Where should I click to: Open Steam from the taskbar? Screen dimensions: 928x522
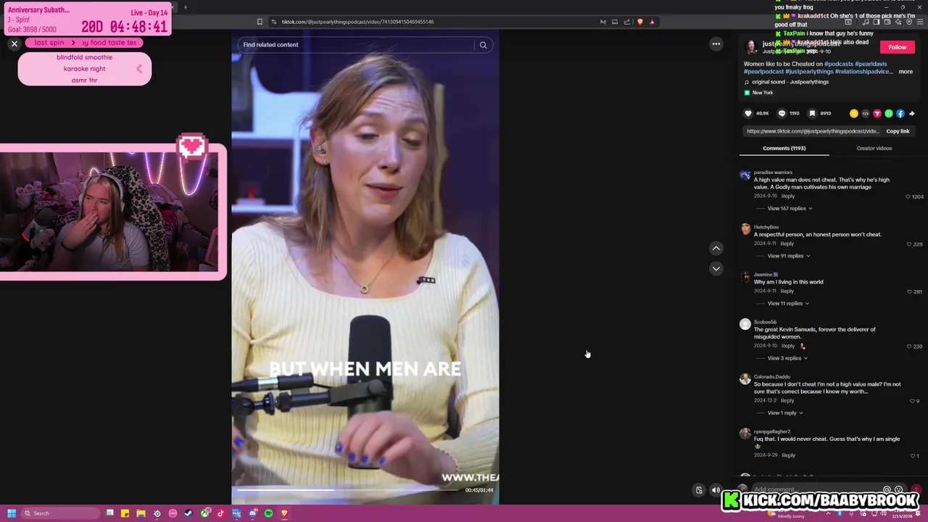point(188,513)
